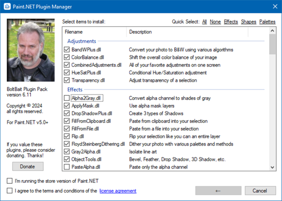The width and height of the screenshot is (282, 201).
Task: Sort by Description column header
Action: pyautogui.click(x=187, y=32)
